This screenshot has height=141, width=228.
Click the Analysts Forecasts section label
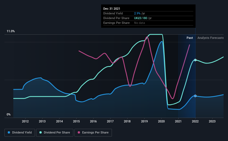point(211,38)
